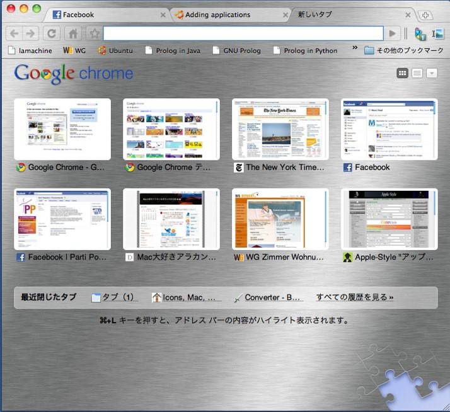Open the Ubuntu bookmark
450x412 pixels.
pyautogui.click(x=115, y=50)
